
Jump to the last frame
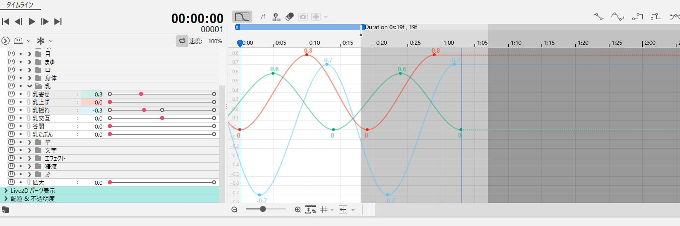58,21
